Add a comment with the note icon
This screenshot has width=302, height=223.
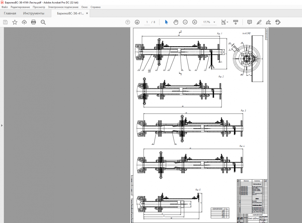(x=249, y=22)
